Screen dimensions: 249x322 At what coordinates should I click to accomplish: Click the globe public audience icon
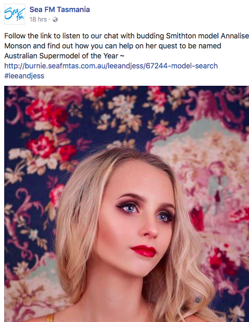[x=55, y=19]
